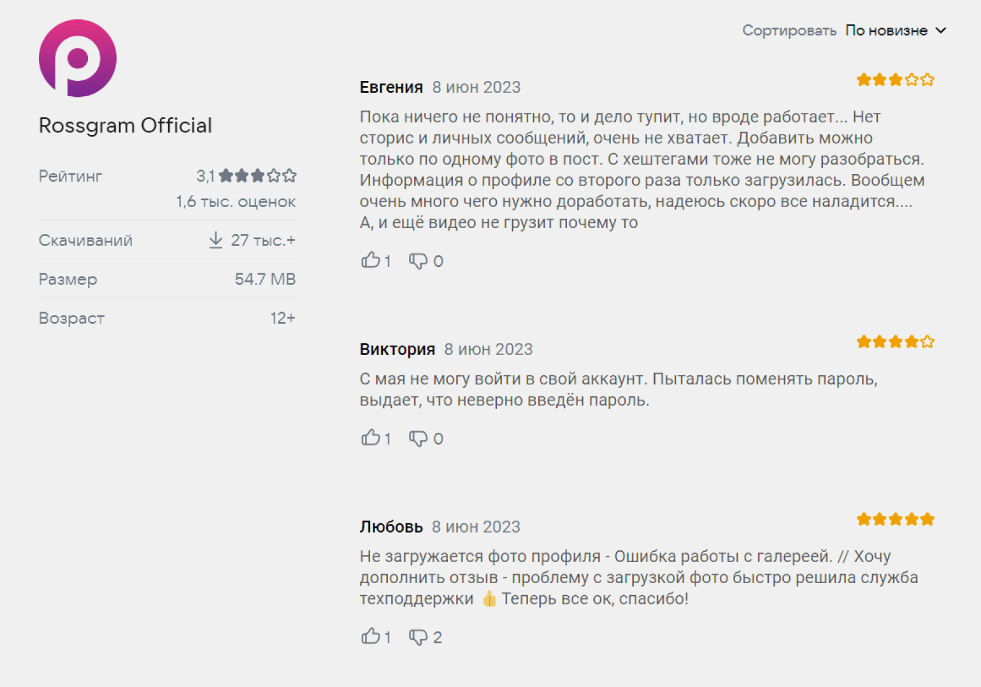The width and height of the screenshot is (981, 687).
Task: Like Любовь's review with thumbs up
Action: click(x=371, y=636)
